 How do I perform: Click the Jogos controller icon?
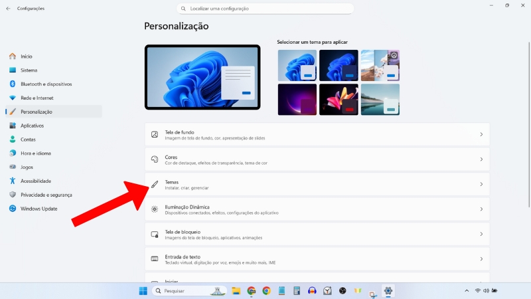13,167
